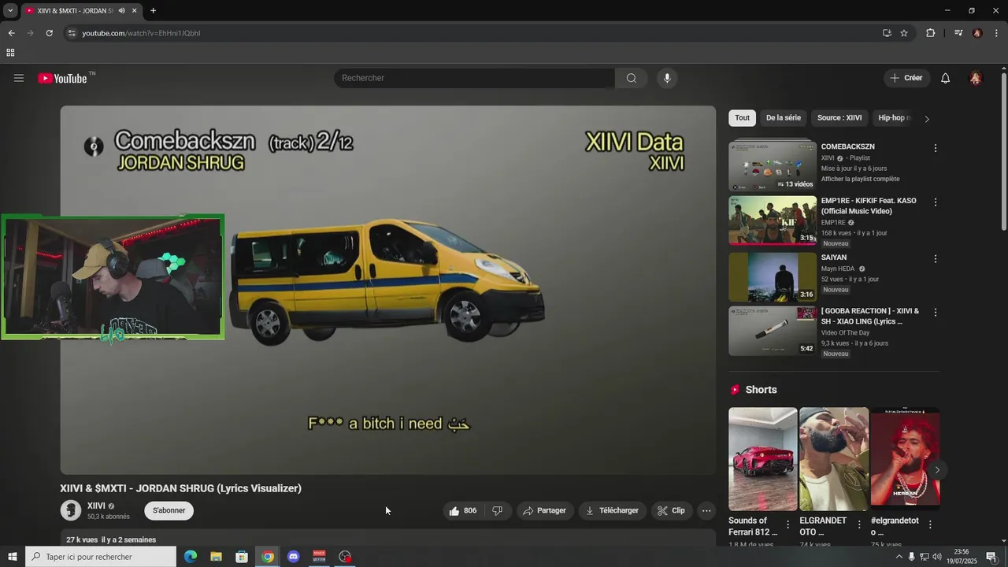Open the XIIVI channel avatar
Screen dimensions: 1008x567
point(71,510)
